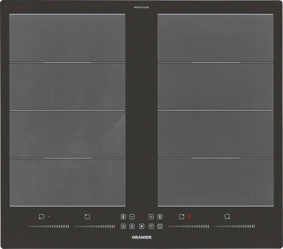This screenshot has width=283, height=249.
Task: Select the rear-left cooking zone icon
Action: (x=87, y=217)
